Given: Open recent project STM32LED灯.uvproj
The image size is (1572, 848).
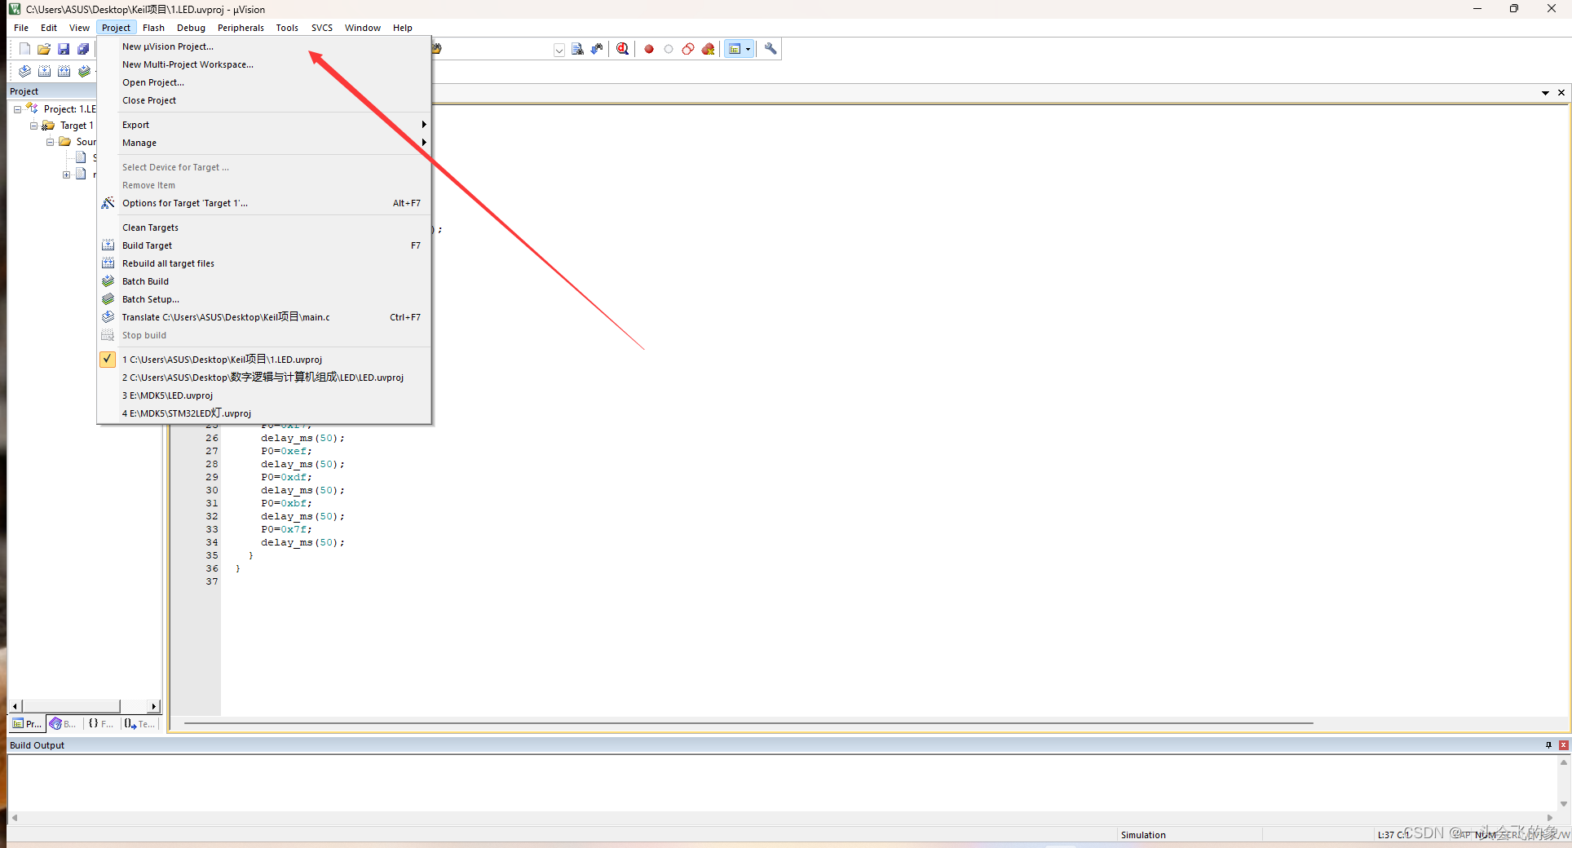Looking at the screenshot, I should (x=264, y=413).
